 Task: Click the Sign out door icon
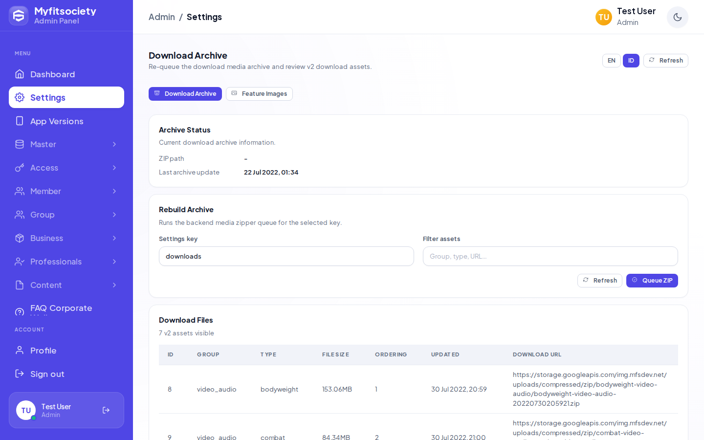pos(20,374)
